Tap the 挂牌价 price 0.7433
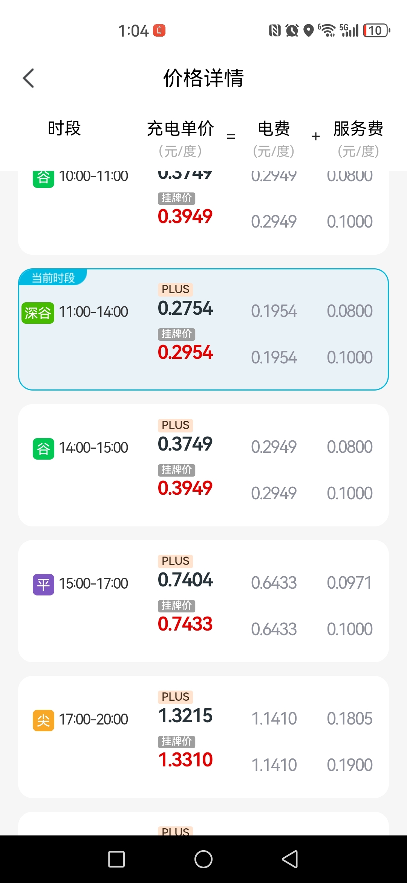The height and width of the screenshot is (883, 407). click(185, 624)
